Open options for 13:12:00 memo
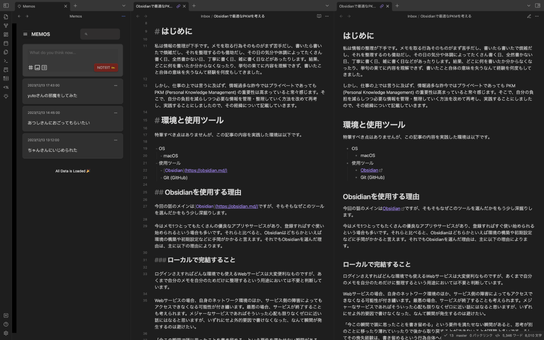 (x=115, y=140)
